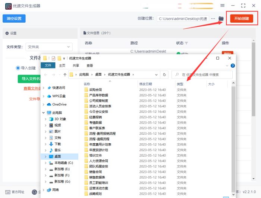This screenshot has width=261, height=198.
Task: Click the status column filter icon
Action: pyautogui.click(x=186, y=43)
